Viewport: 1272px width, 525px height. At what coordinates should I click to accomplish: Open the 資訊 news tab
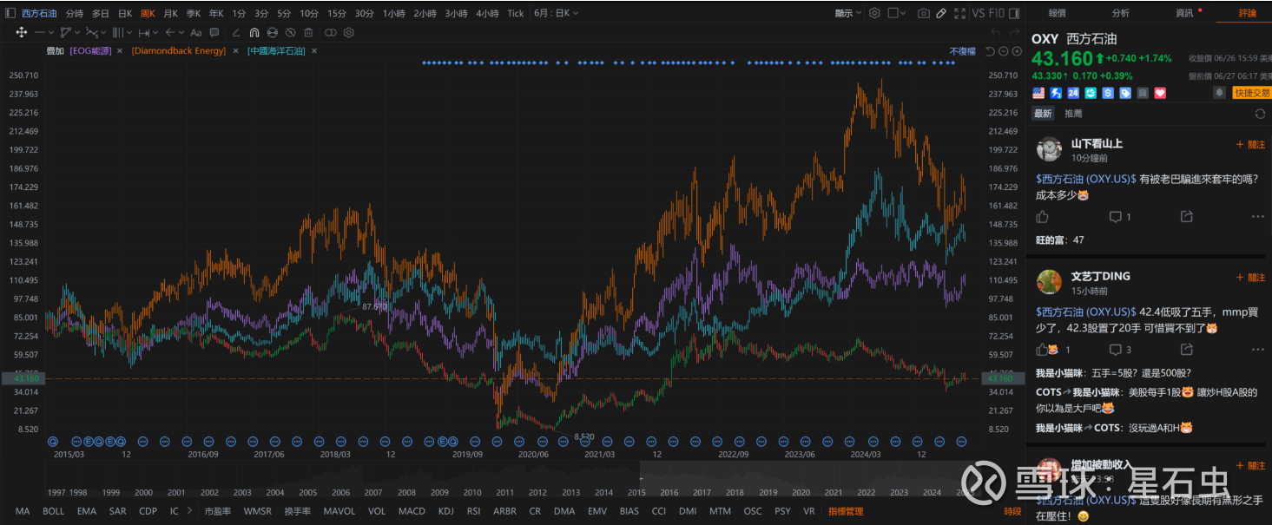[x=1184, y=13]
